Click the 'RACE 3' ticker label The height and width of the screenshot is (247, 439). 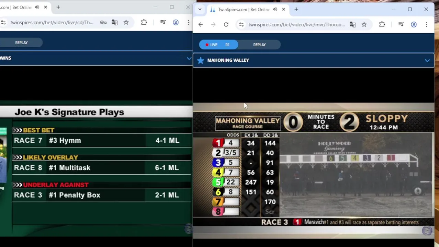click(x=274, y=222)
